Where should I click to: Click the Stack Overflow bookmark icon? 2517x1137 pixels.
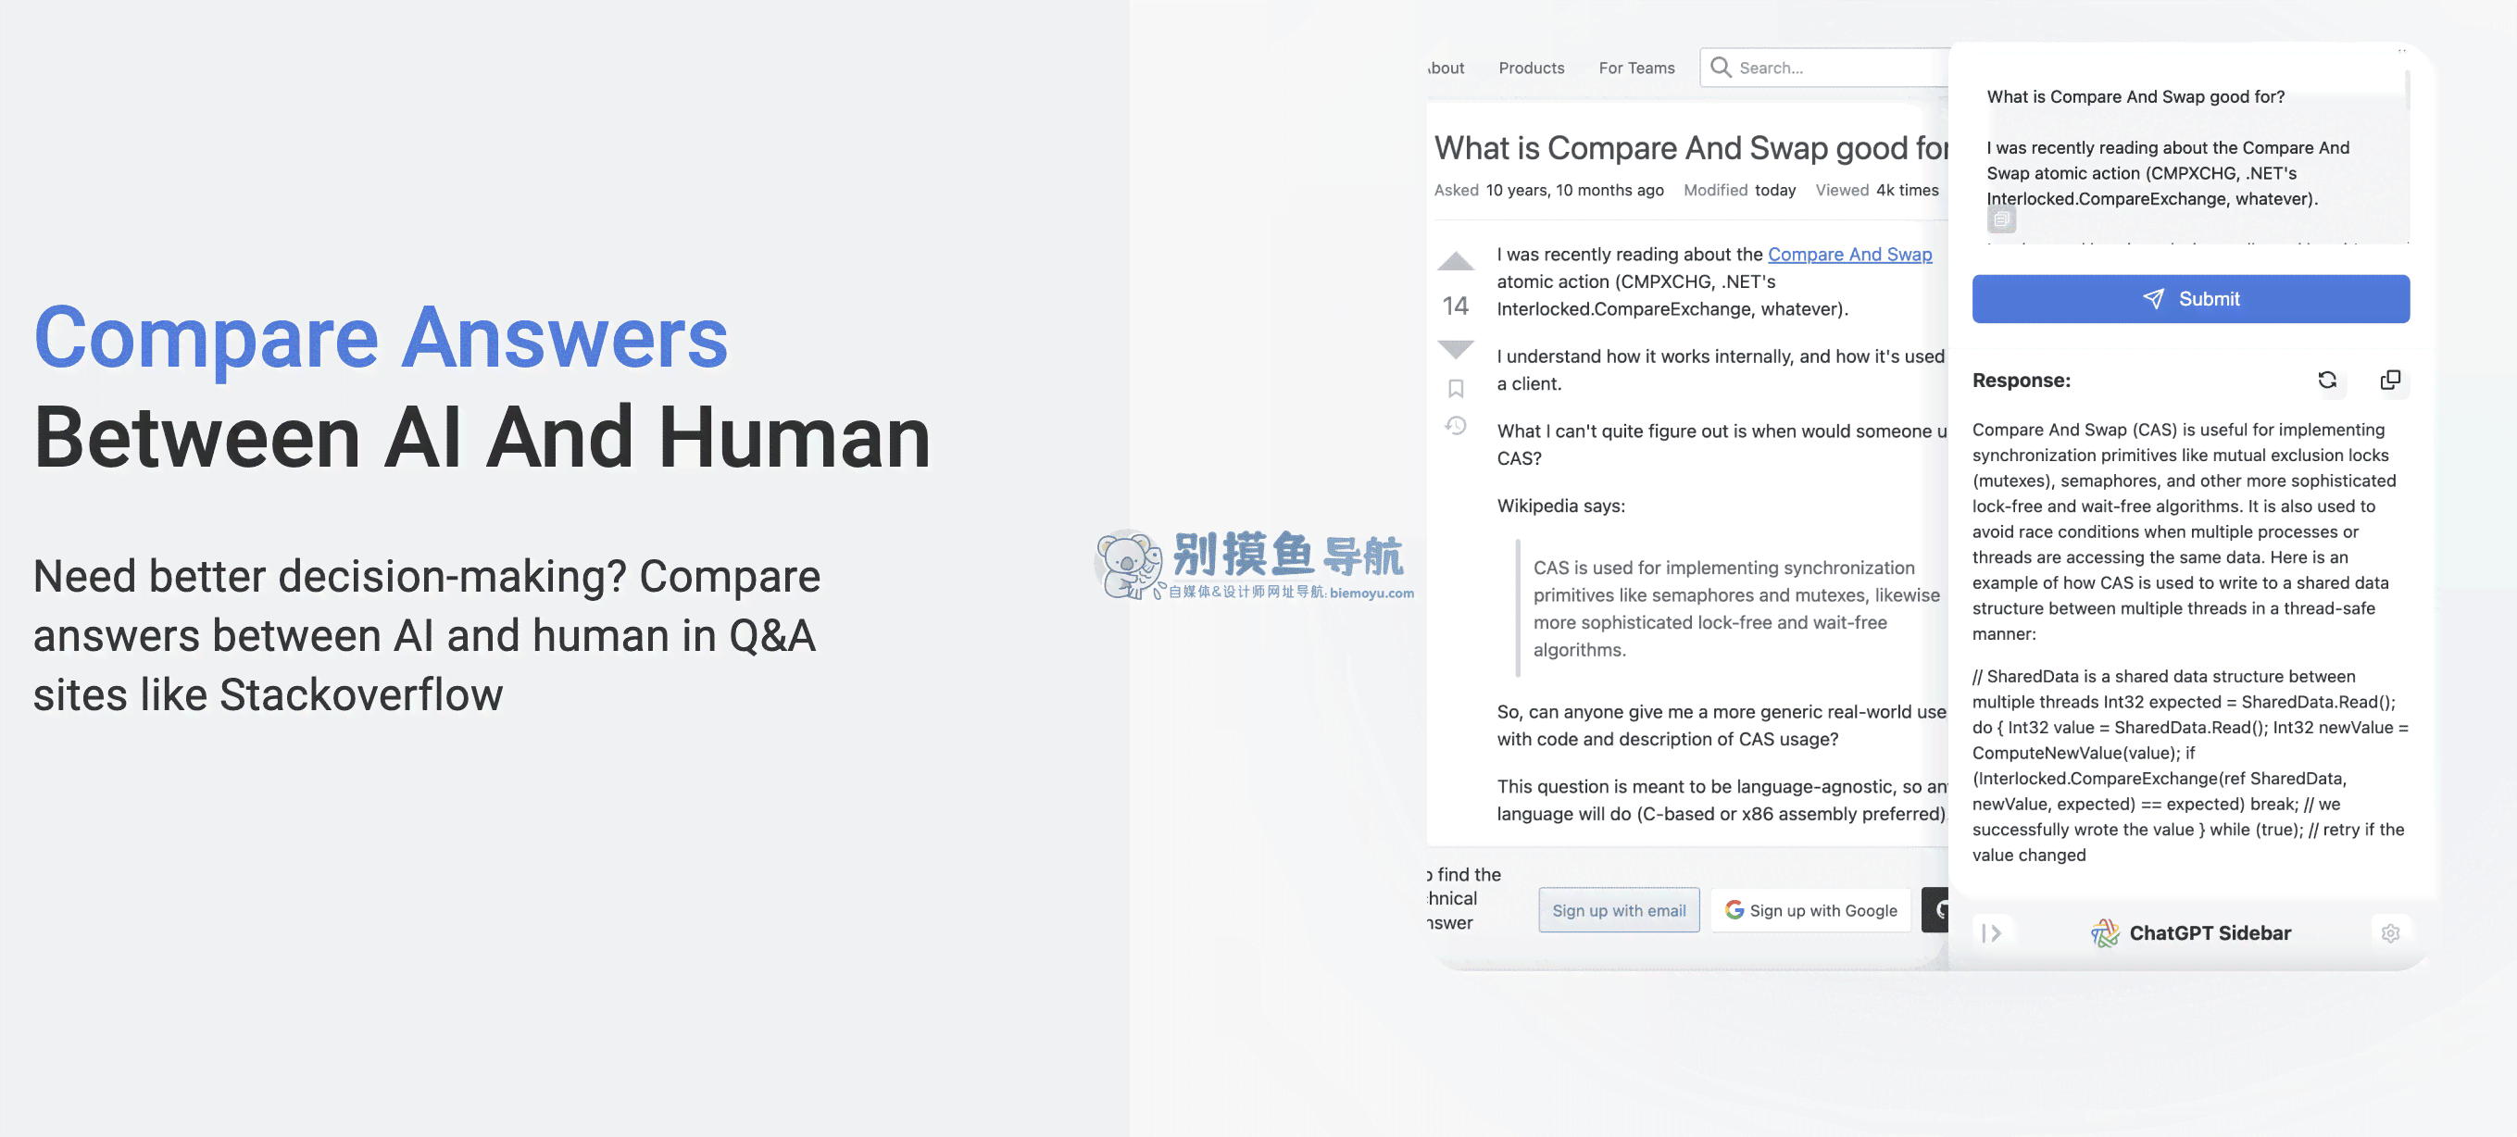coord(1453,390)
